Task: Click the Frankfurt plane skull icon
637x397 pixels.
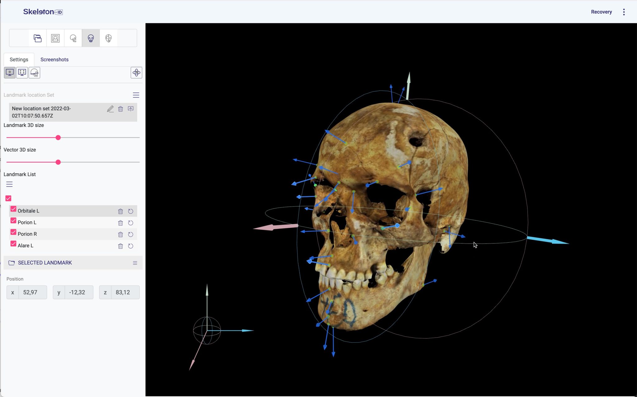Action: [x=35, y=73]
